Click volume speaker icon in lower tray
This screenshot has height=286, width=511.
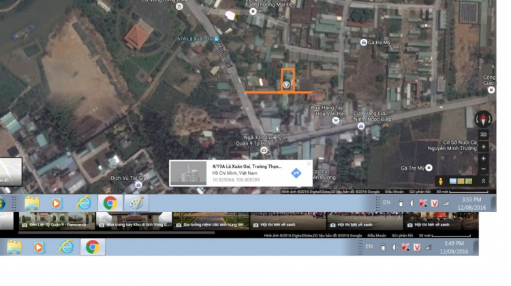coord(394,248)
